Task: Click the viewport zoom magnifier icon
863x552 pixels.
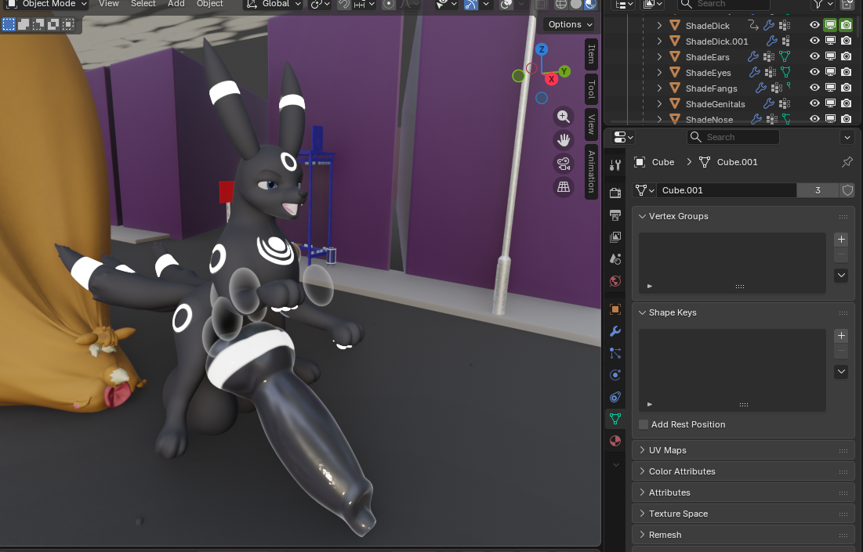Action: [563, 117]
